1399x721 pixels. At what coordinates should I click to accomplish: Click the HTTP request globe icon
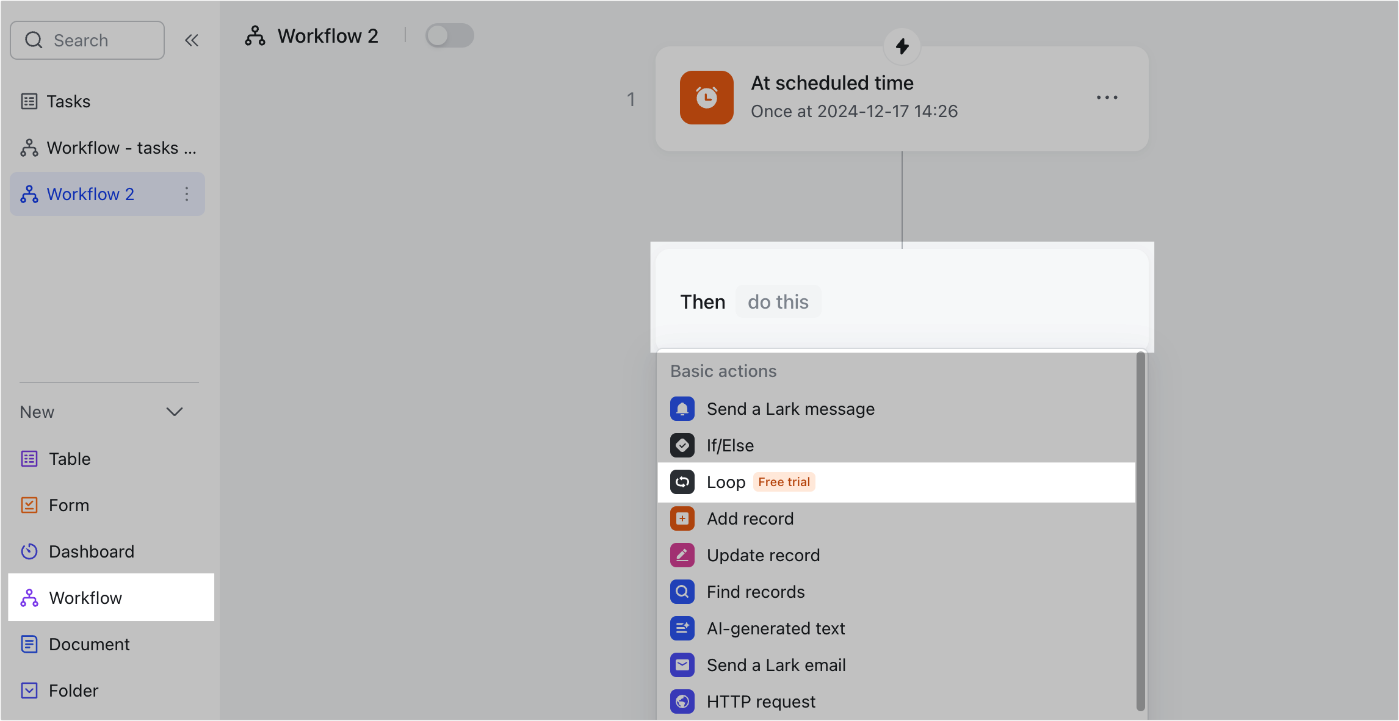(682, 701)
